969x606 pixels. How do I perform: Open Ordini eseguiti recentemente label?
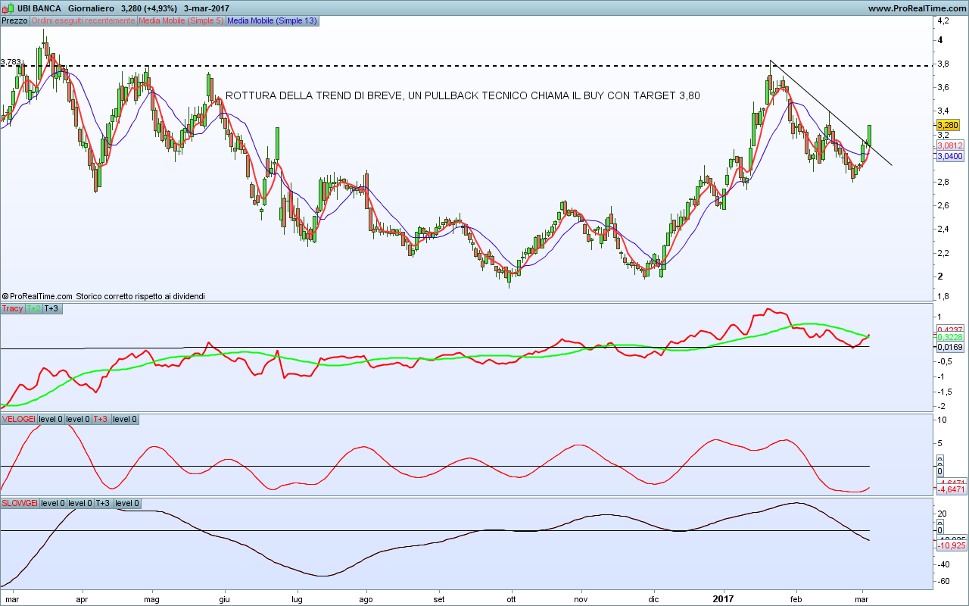point(83,20)
